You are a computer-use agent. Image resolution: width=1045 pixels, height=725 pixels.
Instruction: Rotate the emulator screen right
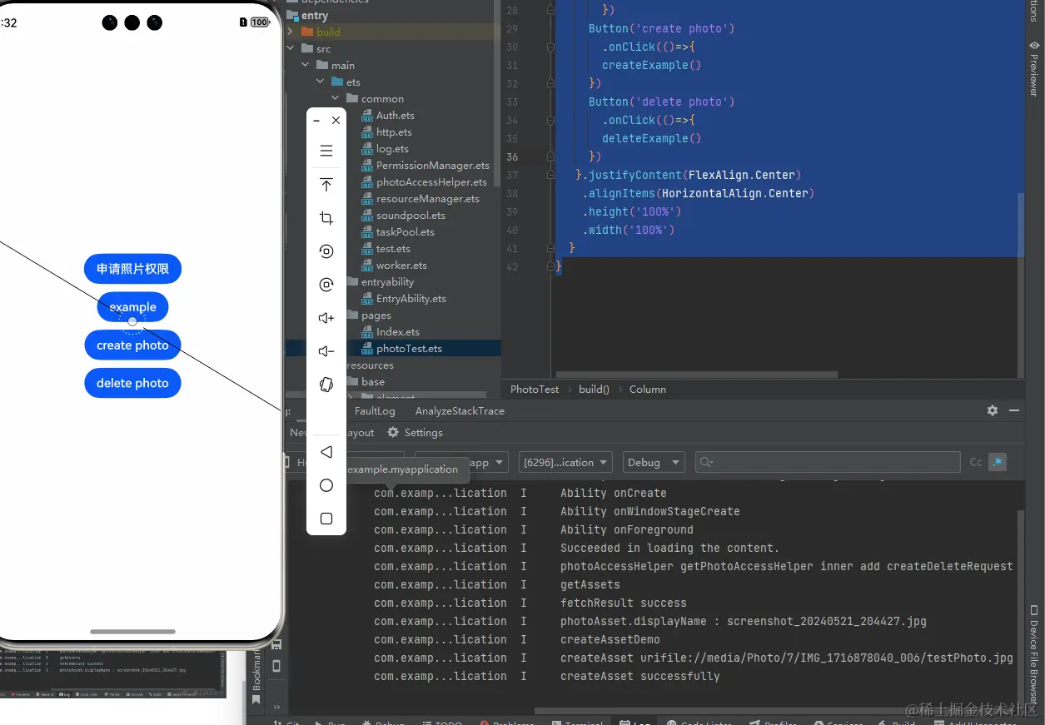(x=326, y=285)
